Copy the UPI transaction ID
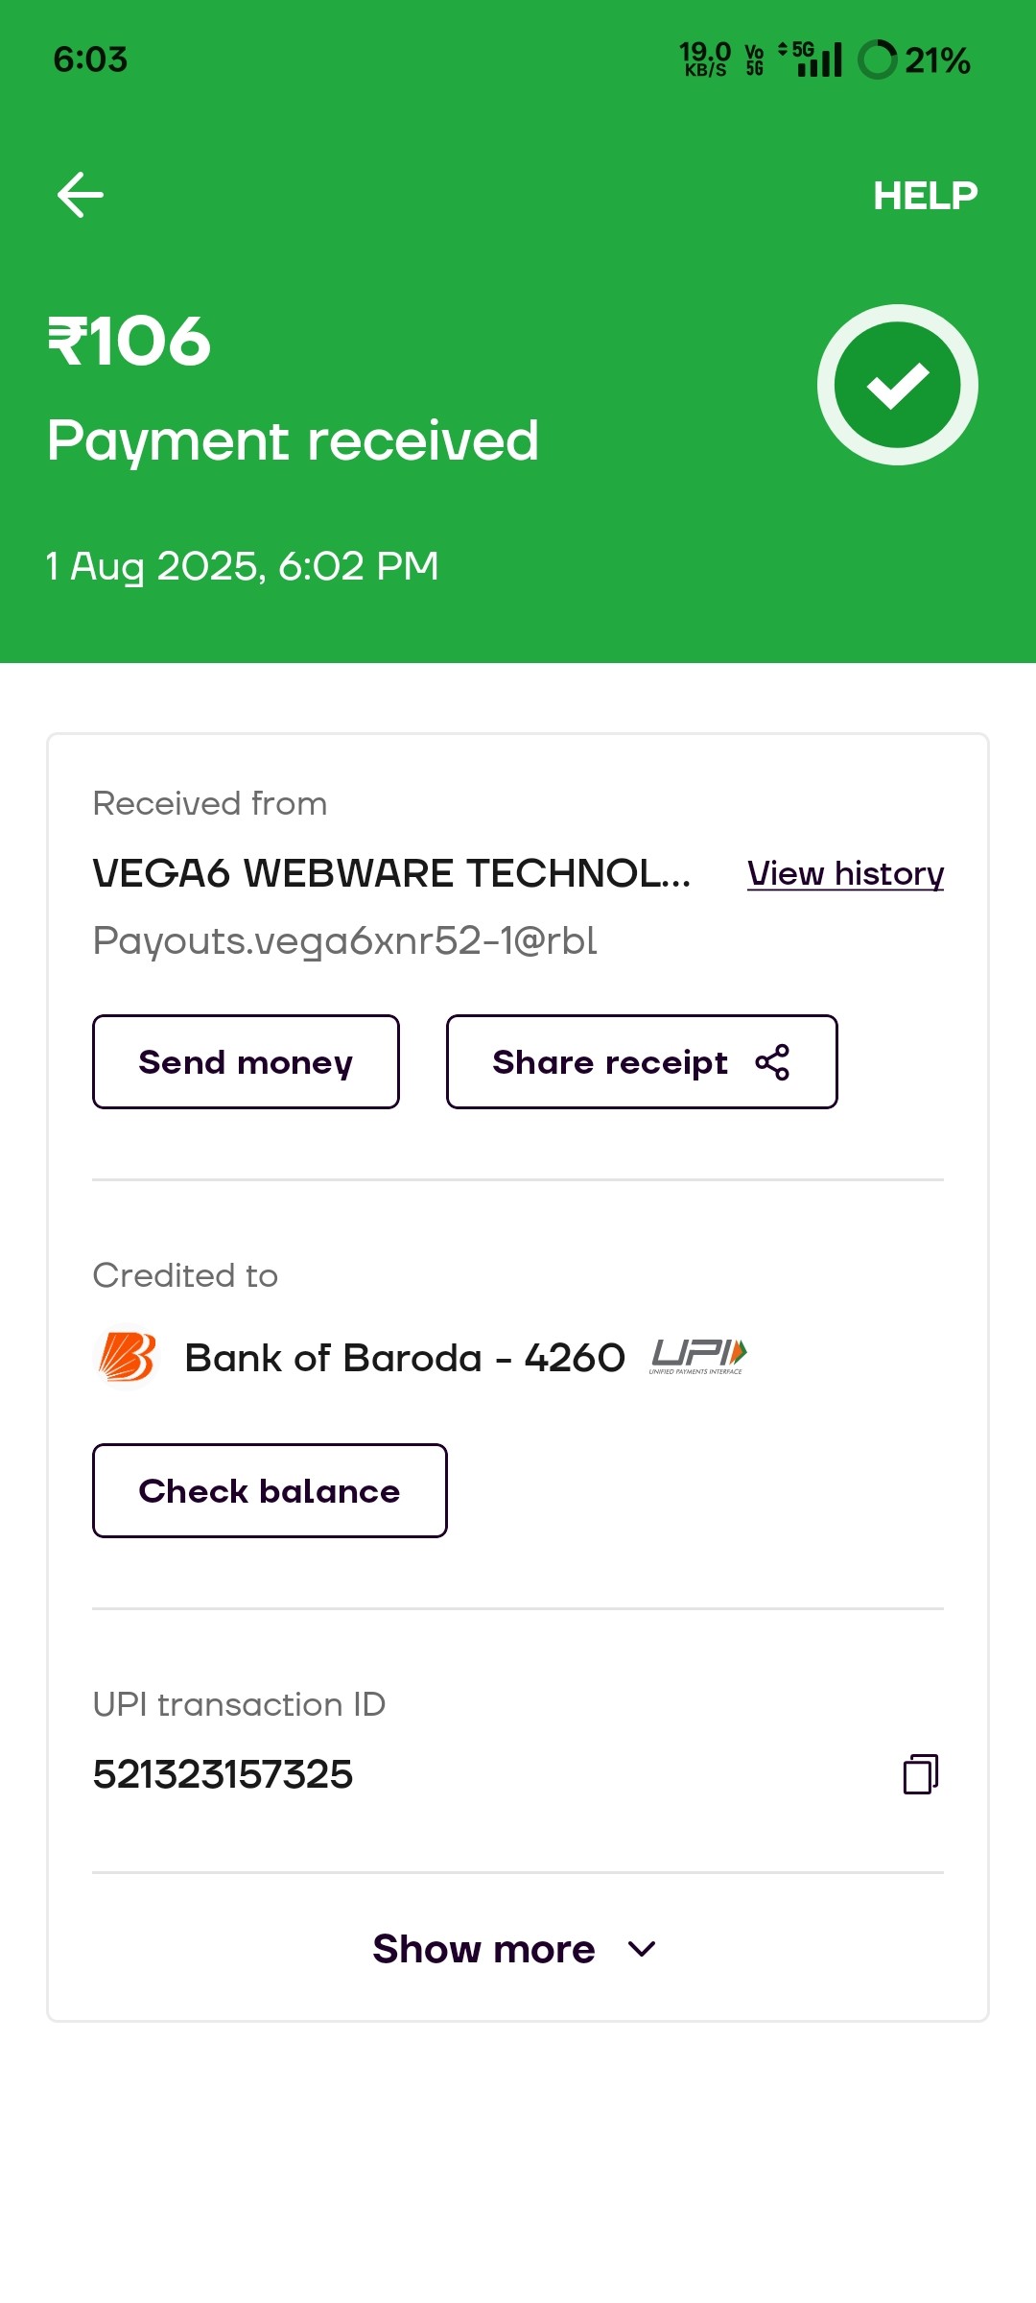The width and height of the screenshot is (1036, 2303). (x=920, y=1774)
